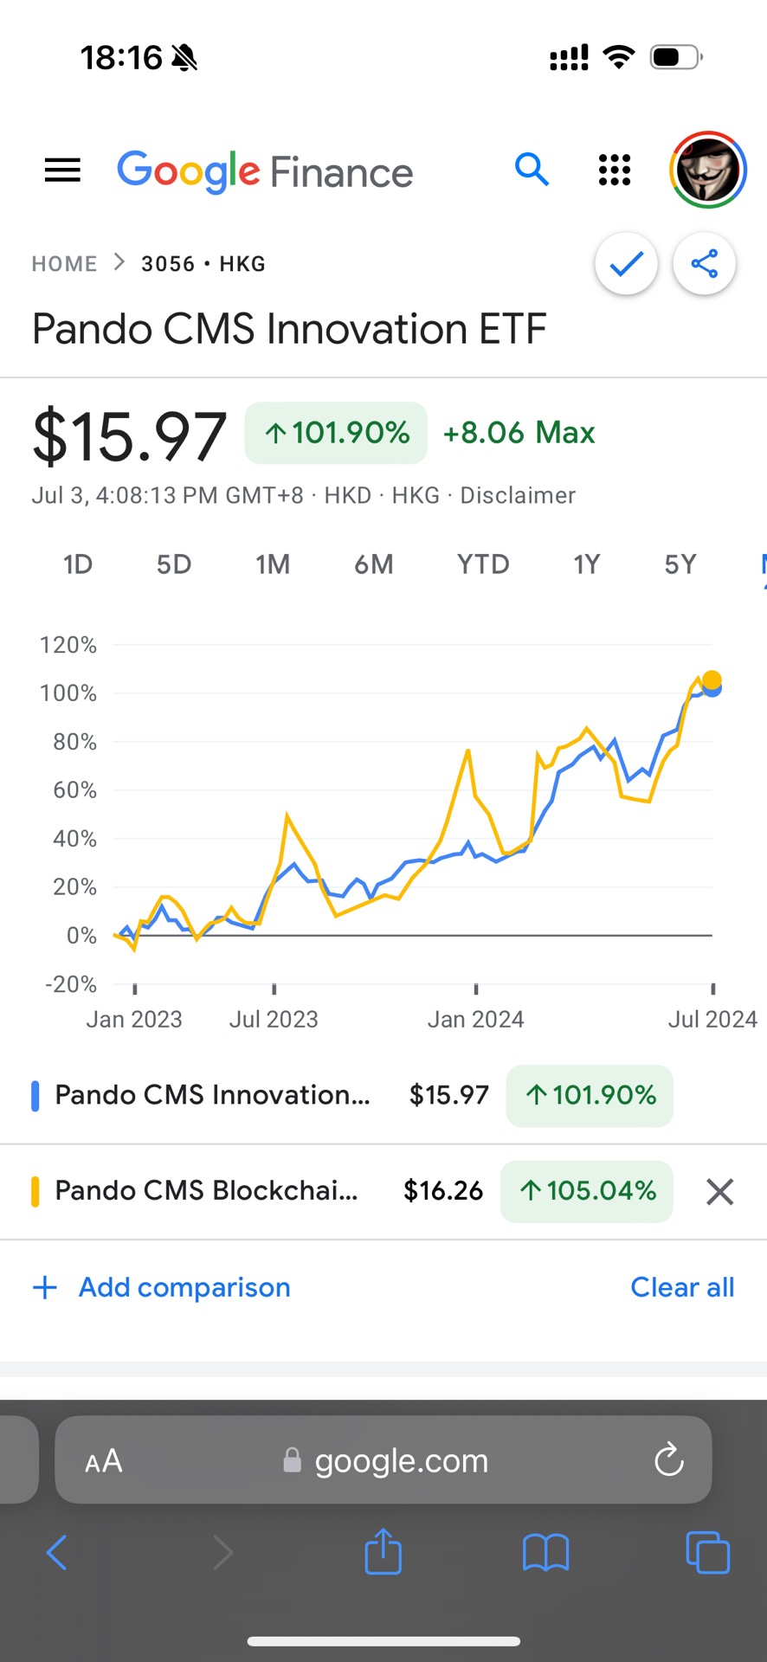Open Safari bookmarks book icon

(x=545, y=1552)
